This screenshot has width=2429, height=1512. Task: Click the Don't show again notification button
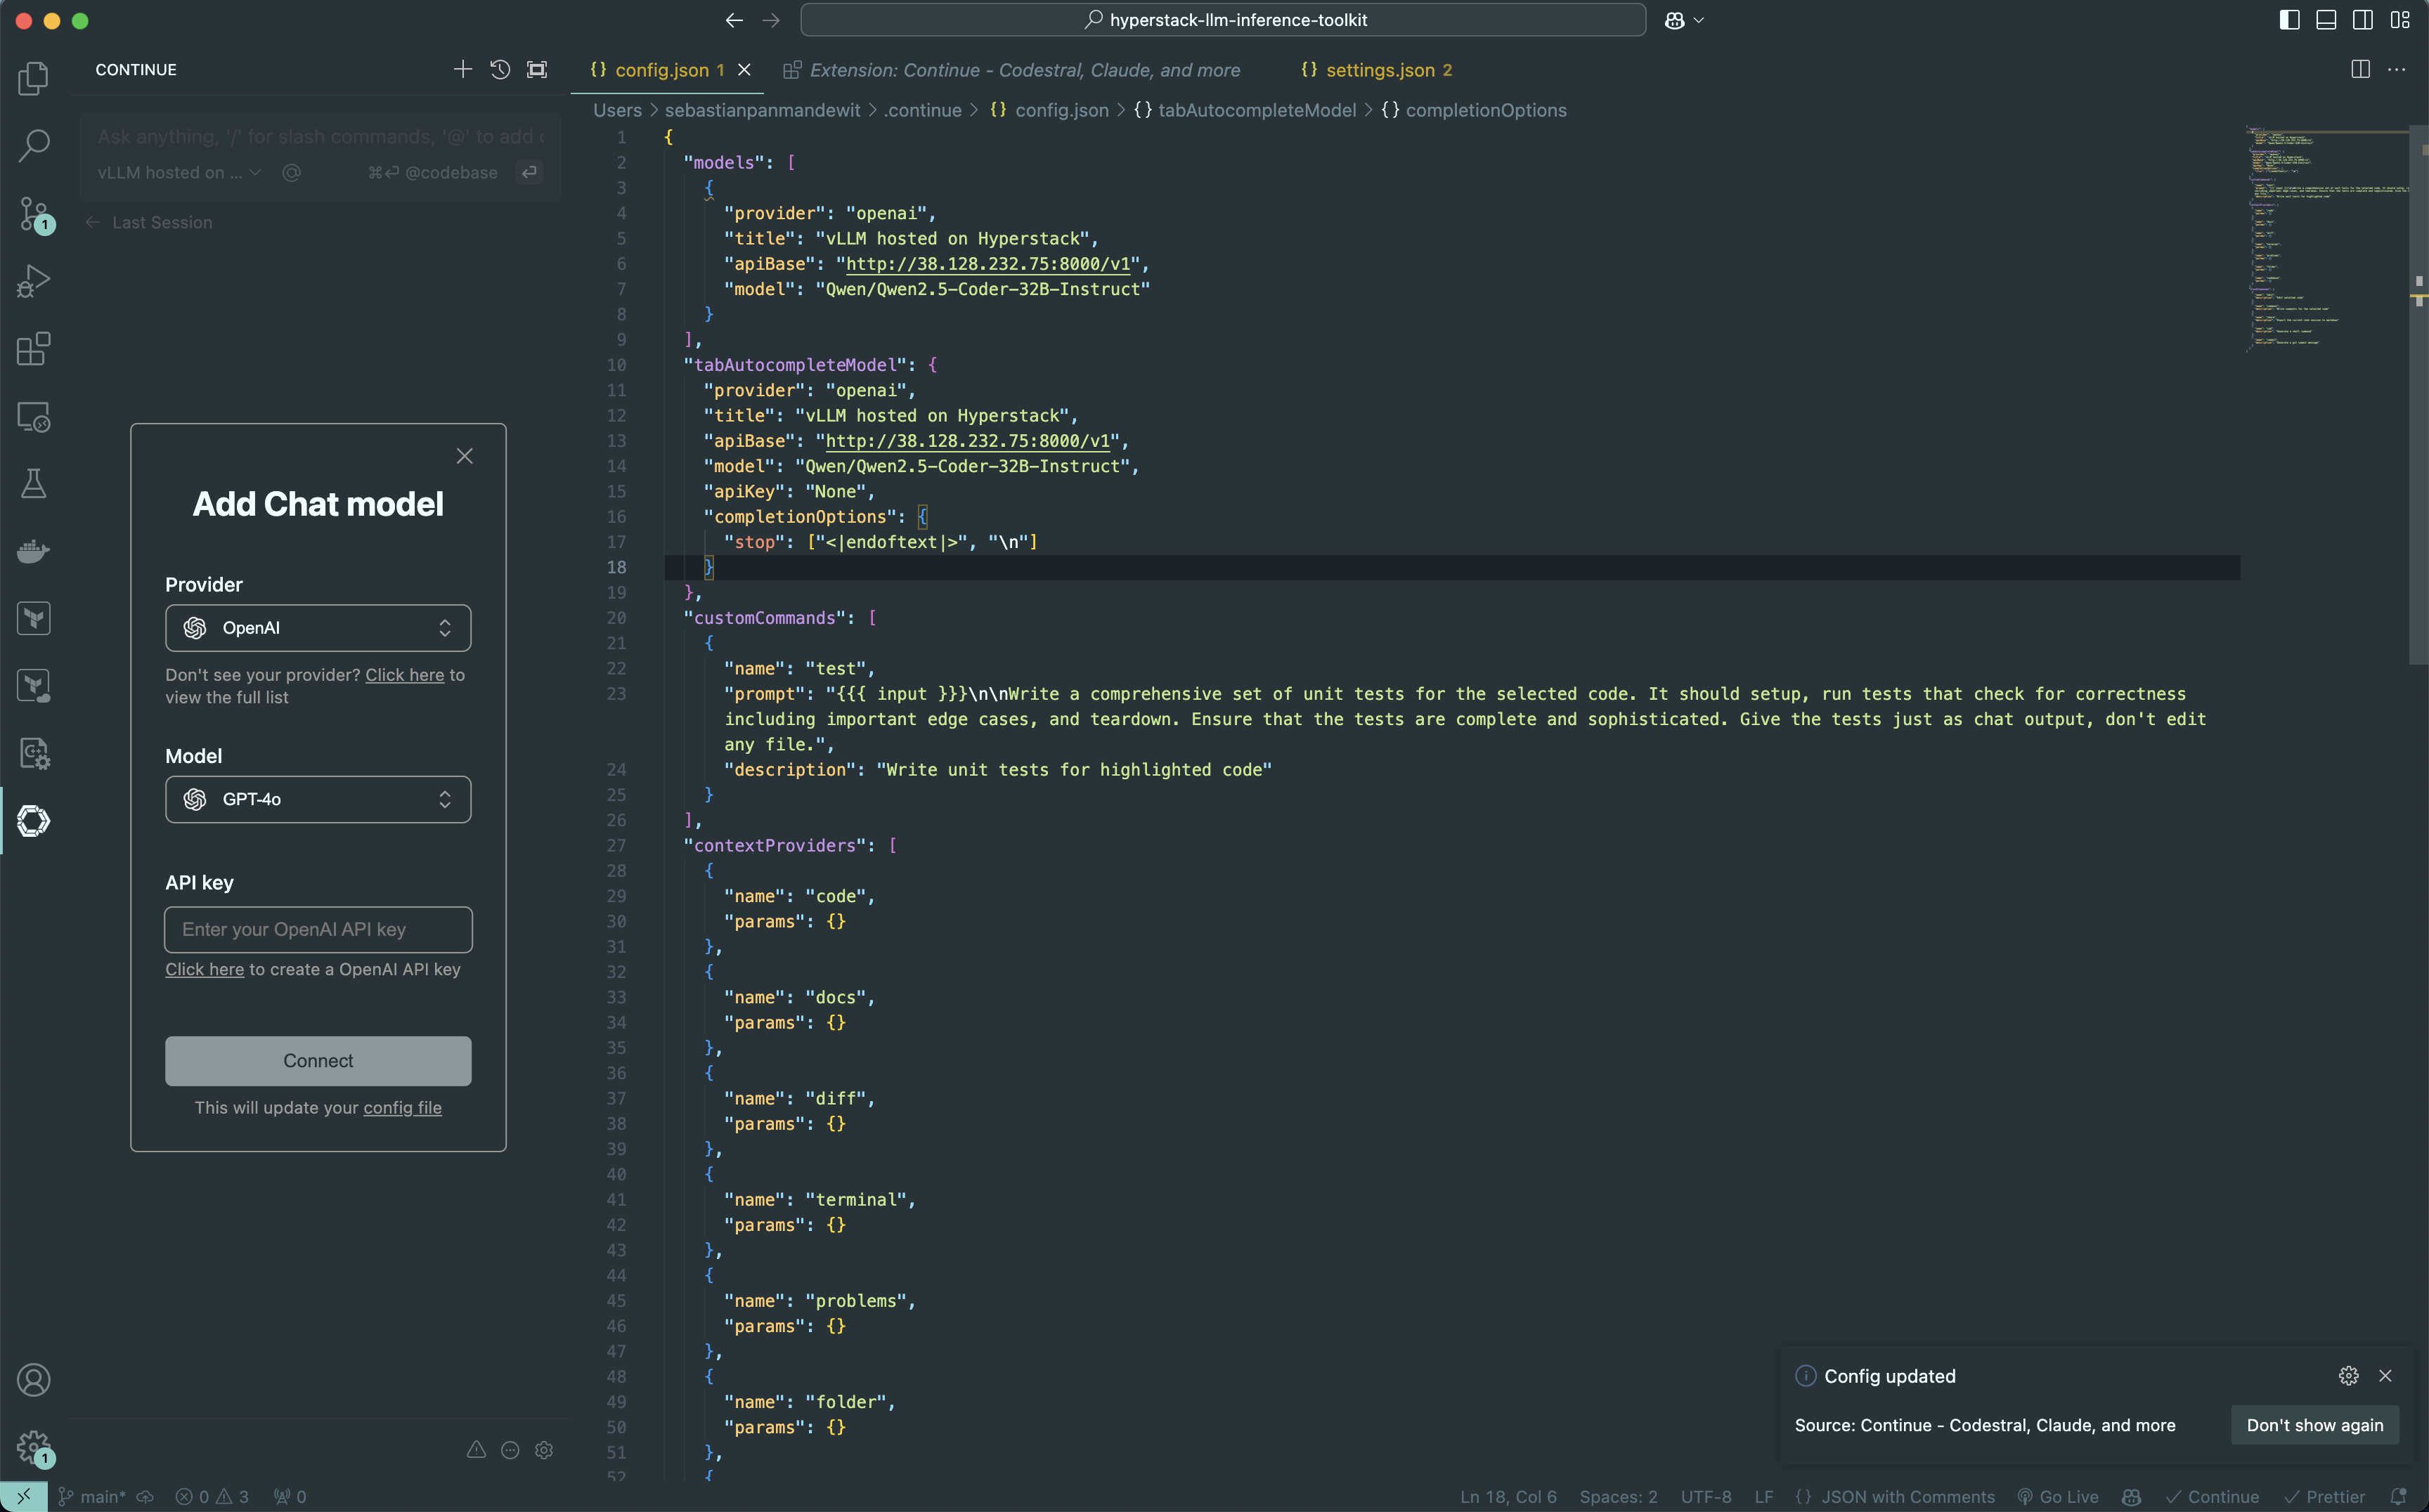coord(2314,1425)
